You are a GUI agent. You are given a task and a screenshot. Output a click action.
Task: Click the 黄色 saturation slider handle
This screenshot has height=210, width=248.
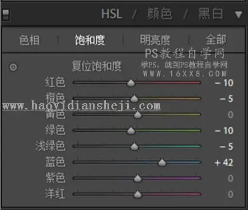pos(138,114)
